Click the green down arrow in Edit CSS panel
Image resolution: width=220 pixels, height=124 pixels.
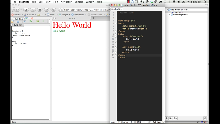pos(43,21)
